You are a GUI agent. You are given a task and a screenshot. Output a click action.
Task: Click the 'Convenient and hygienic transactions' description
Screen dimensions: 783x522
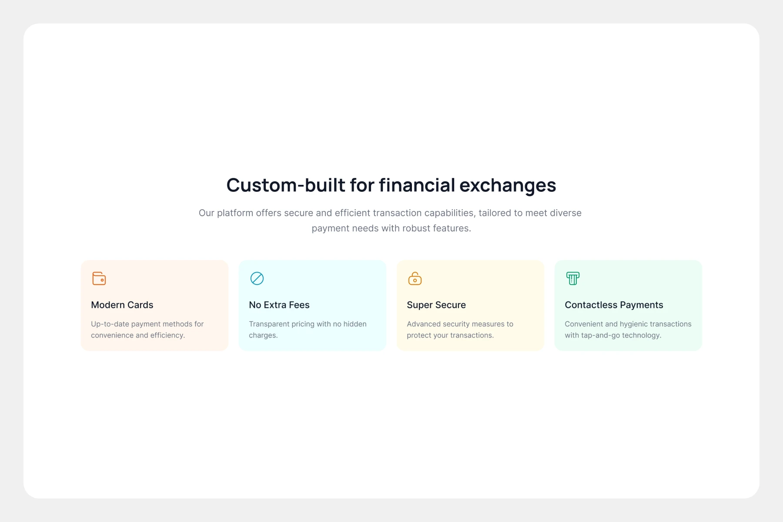click(628, 329)
